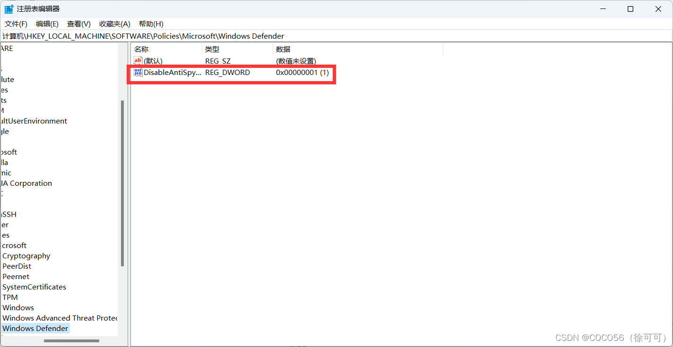The height and width of the screenshot is (347, 673).
Task: Select the Corporation tree key
Action: (26, 183)
